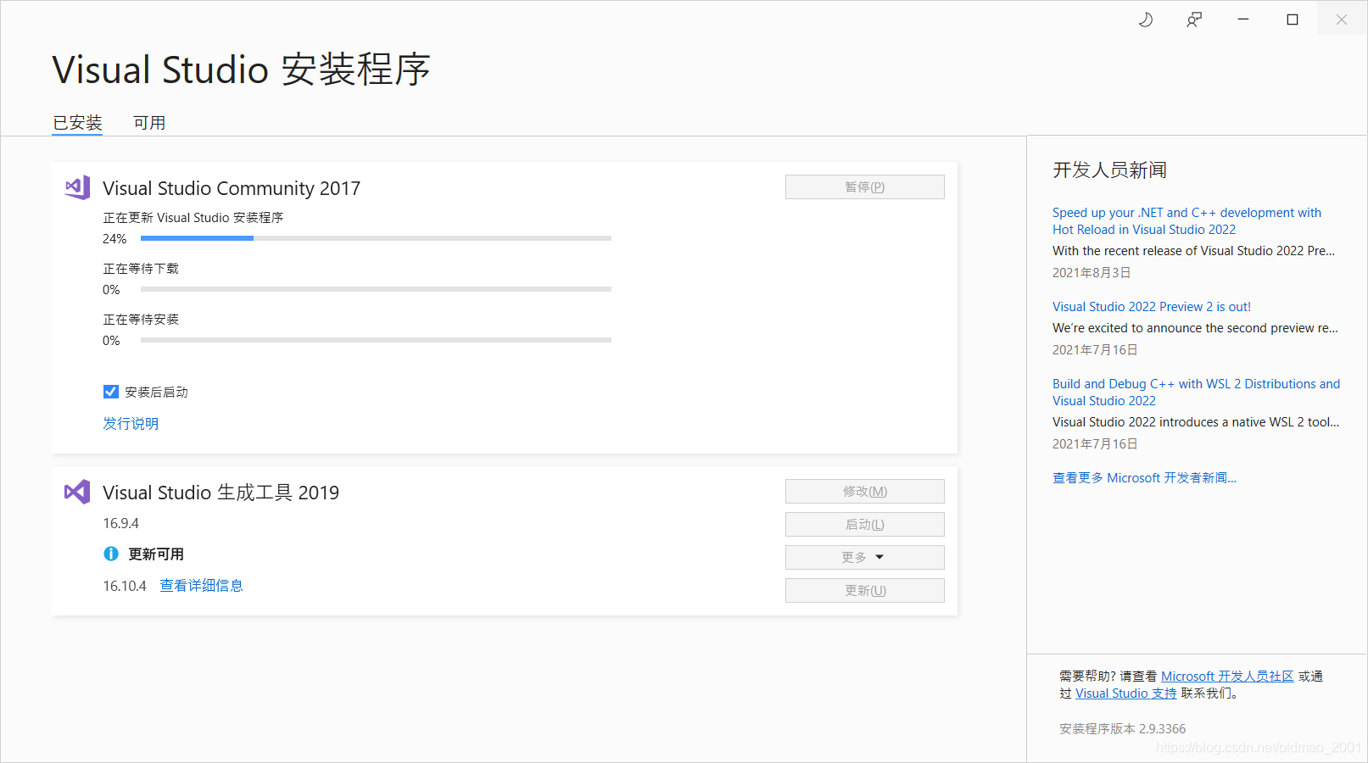Click the info icon next to 更新可用

pos(111,554)
